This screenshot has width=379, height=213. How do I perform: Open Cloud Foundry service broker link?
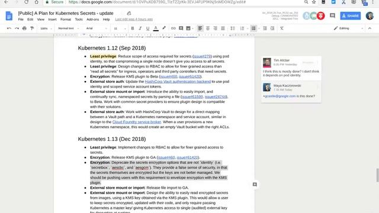click(137, 122)
